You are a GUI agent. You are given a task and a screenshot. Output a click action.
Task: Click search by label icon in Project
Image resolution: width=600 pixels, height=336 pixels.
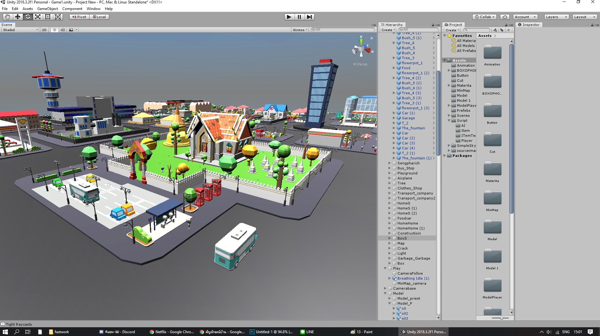tap(502, 30)
